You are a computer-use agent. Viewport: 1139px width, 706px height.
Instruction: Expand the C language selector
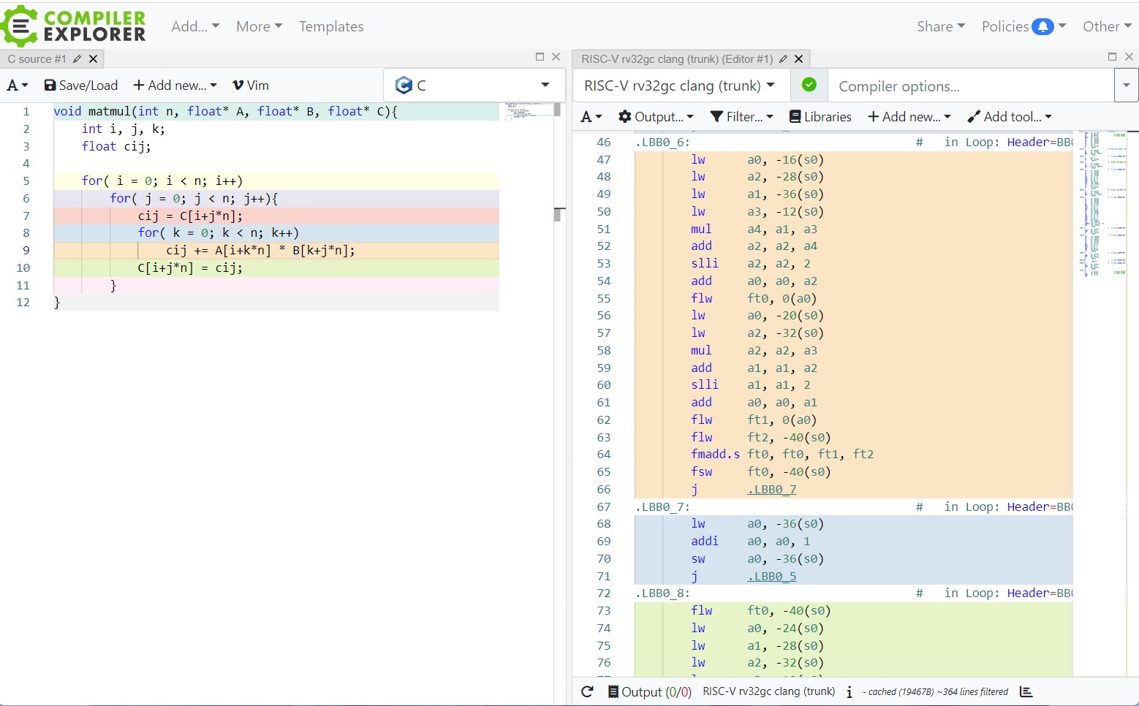tap(474, 86)
